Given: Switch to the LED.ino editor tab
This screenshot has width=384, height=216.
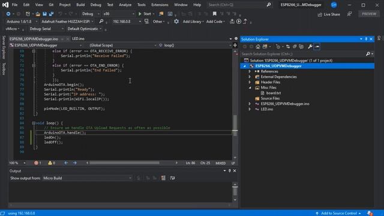Looking at the screenshot, I should point(79,38).
